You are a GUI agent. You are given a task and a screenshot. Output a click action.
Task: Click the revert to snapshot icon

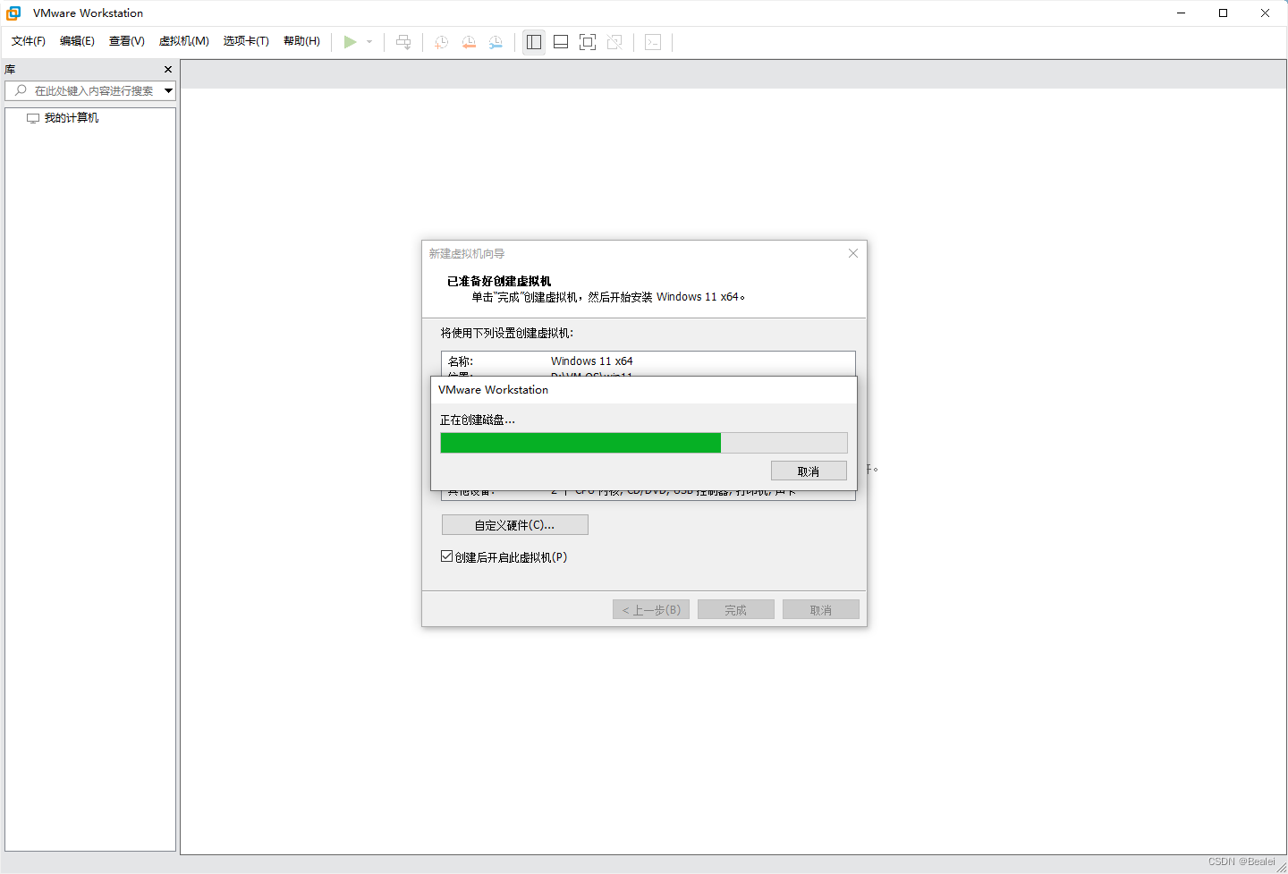469,42
